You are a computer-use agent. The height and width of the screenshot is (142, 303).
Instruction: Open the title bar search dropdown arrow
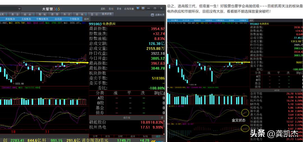tap(19, 9)
